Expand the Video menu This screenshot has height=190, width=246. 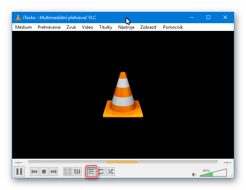click(88, 27)
